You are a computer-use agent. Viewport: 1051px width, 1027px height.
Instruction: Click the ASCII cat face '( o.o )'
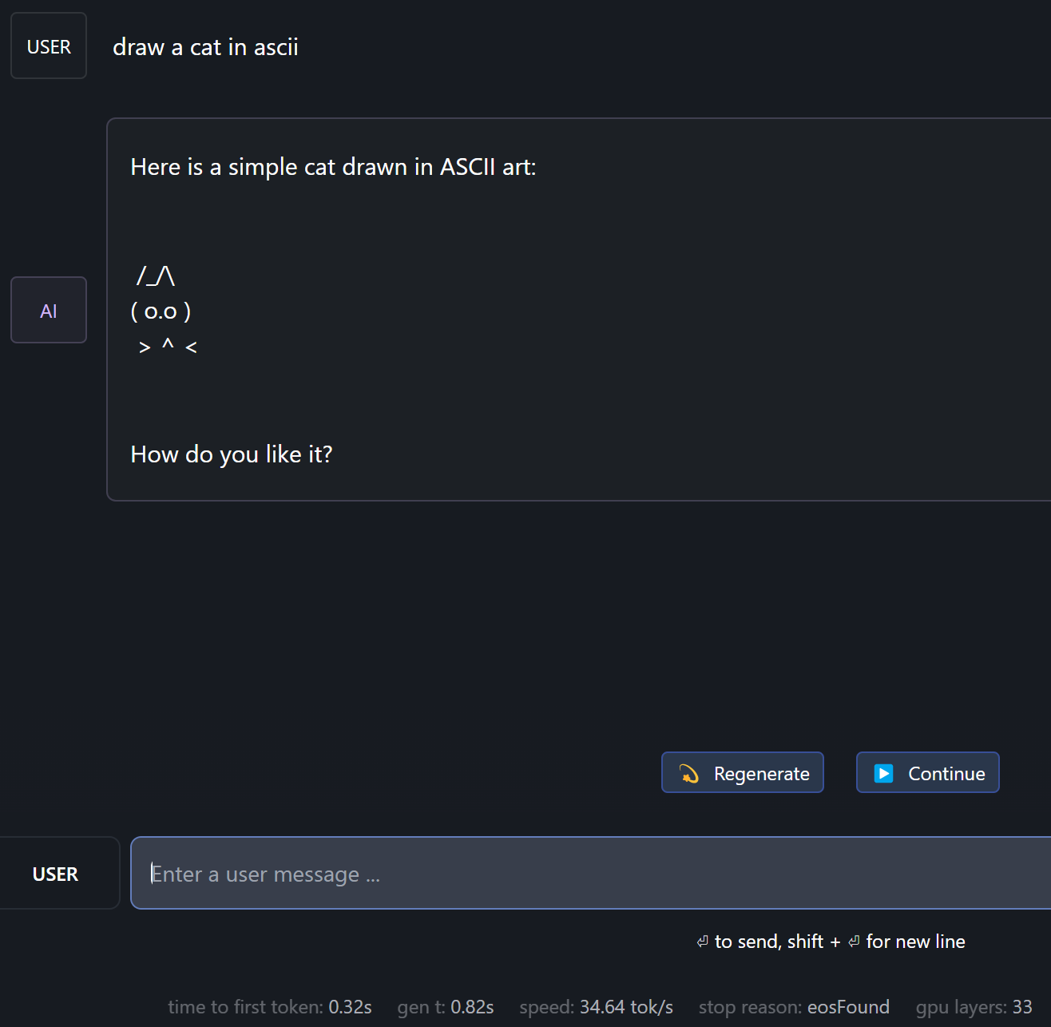161,311
